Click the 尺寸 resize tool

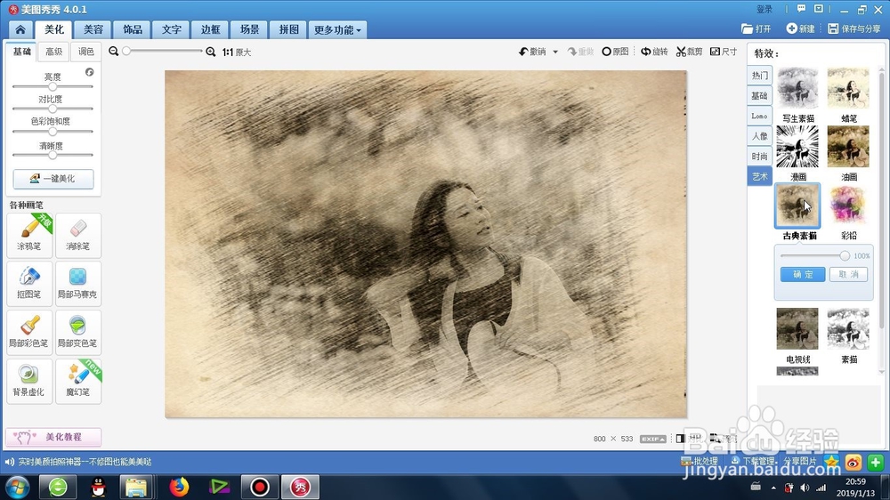[724, 52]
